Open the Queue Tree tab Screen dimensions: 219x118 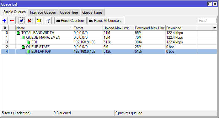pos(69,12)
